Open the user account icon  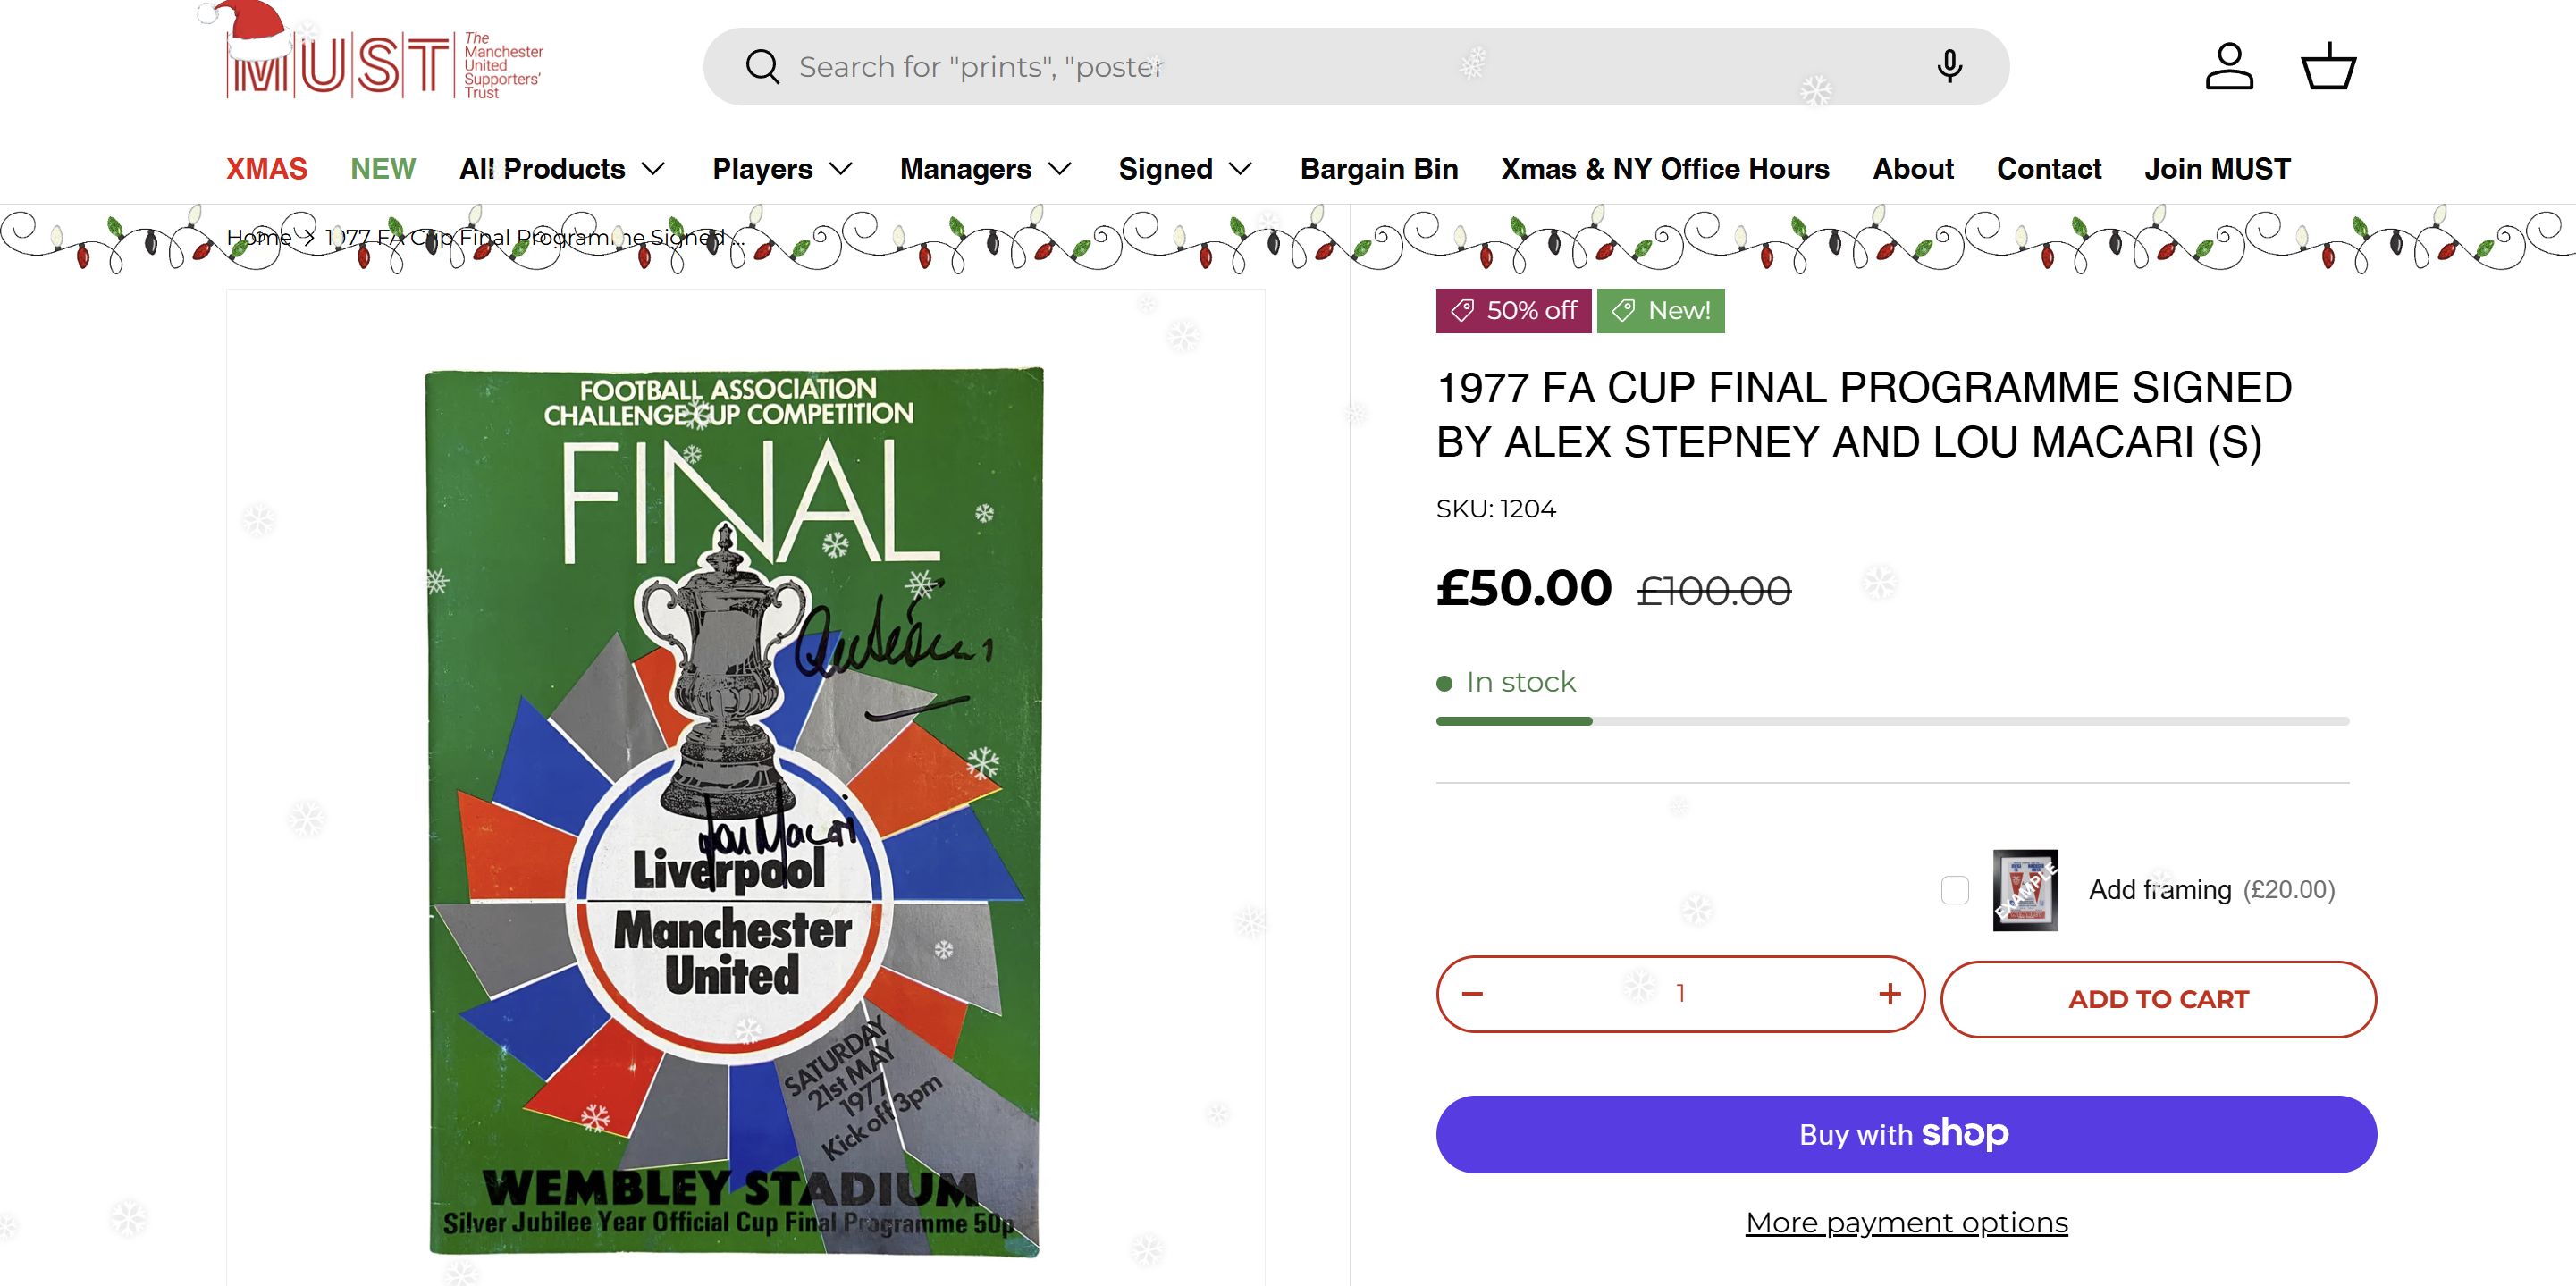[2229, 67]
